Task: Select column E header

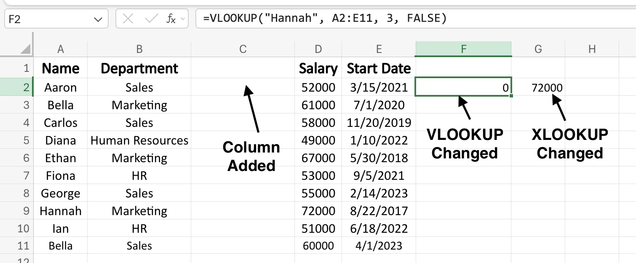Action: click(379, 49)
